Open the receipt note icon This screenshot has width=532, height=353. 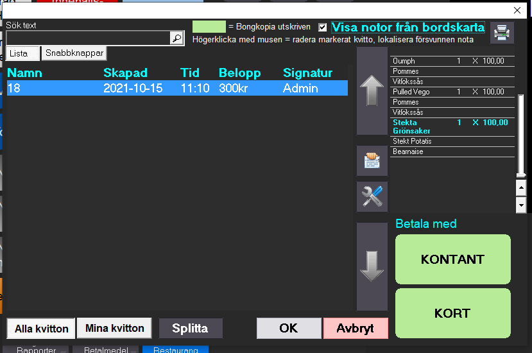point(372,161)
